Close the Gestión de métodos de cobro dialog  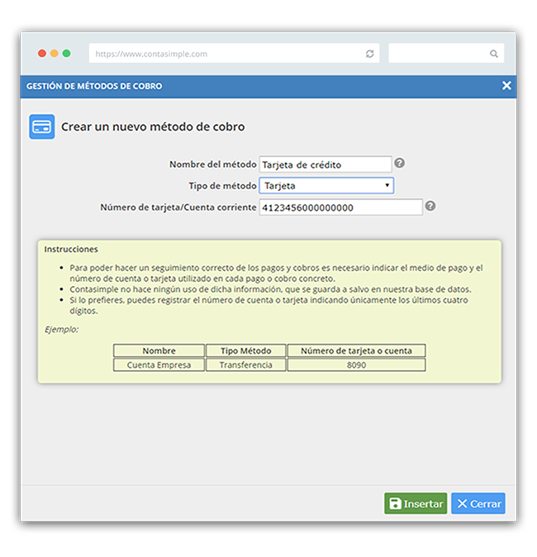pyautogui.click(x=506, y=86)
